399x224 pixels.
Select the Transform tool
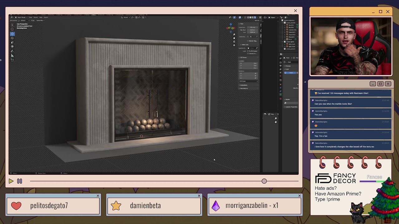click(12, 46)
